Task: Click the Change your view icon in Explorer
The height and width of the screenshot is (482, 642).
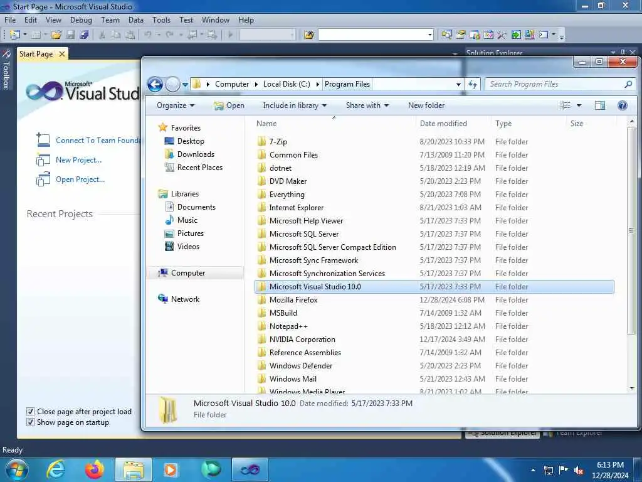Action: coord(566,105)
